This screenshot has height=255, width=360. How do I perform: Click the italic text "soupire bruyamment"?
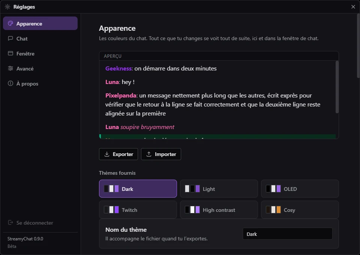pos(147,127)
